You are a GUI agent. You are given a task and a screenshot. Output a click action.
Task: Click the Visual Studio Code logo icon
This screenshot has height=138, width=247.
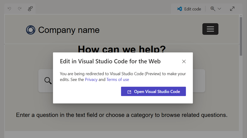[180, 9]
